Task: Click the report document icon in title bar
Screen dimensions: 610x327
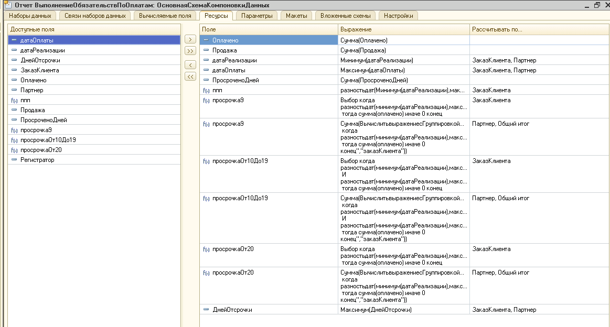Action: tap(7, 5)
